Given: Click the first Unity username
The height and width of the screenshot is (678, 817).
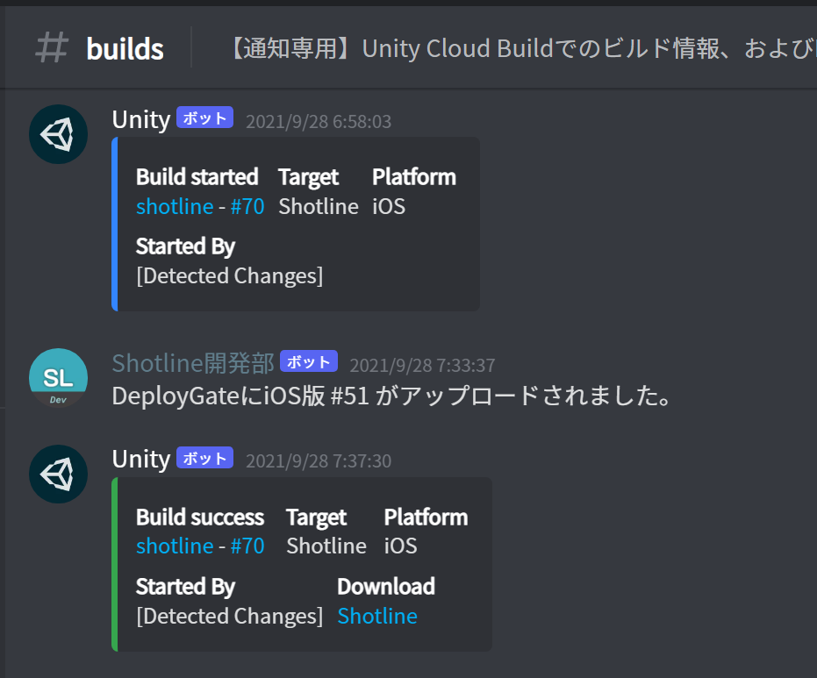Looking at the screenshot, I should click(141, 120).
